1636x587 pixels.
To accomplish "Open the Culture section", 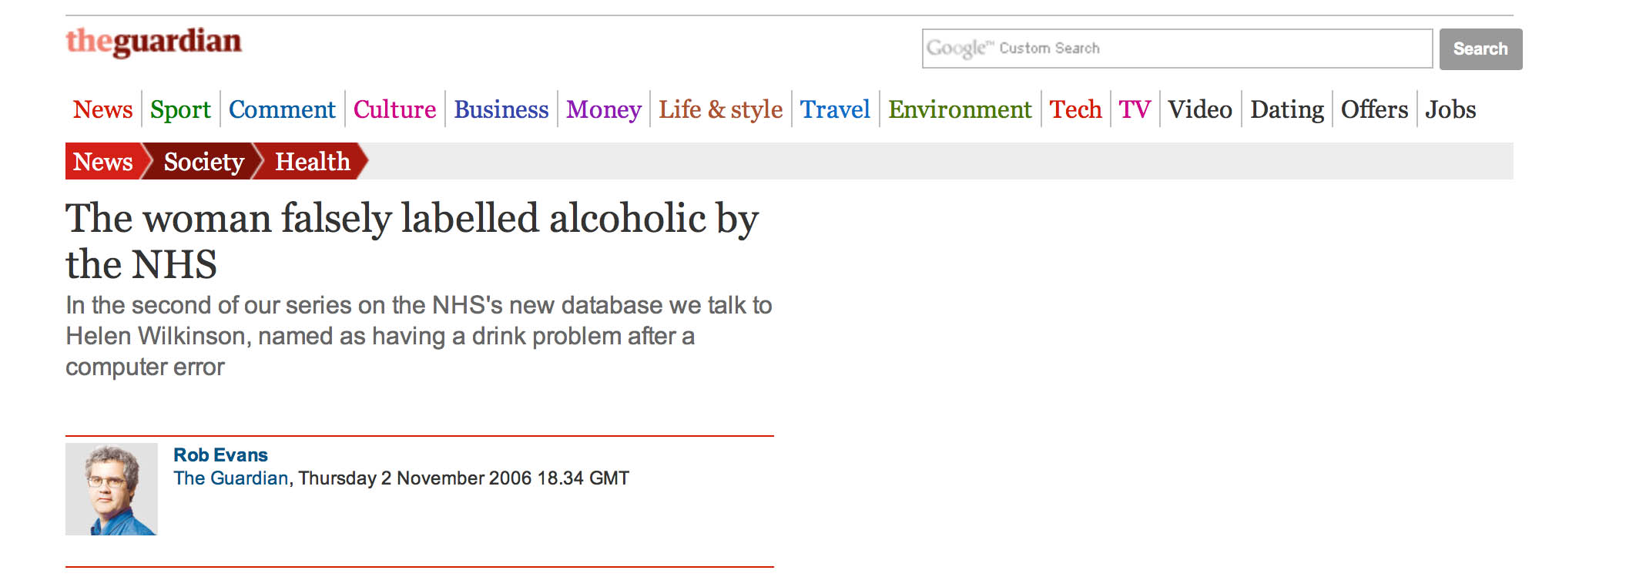I will coord(394,109).
